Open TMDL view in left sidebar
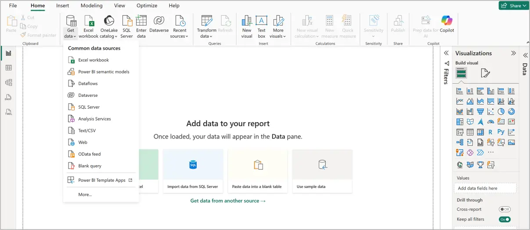530x230 pixels. click(x=8, y=112)
